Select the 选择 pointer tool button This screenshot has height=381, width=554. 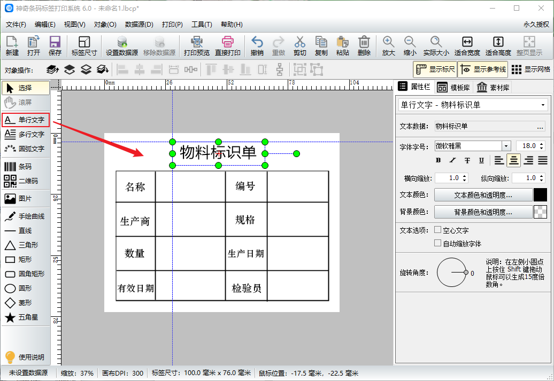[26, 88]
